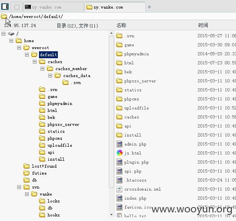Select index.php file icon in list

[119, 198]
